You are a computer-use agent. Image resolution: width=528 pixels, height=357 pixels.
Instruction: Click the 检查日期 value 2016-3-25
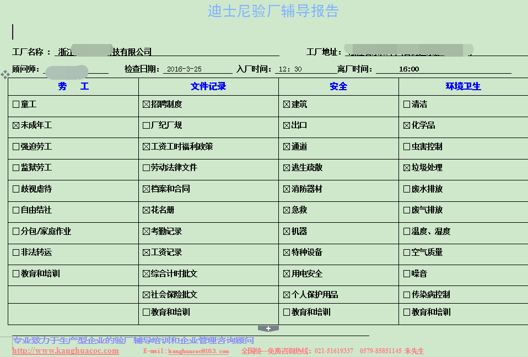(x=184, y=69)
